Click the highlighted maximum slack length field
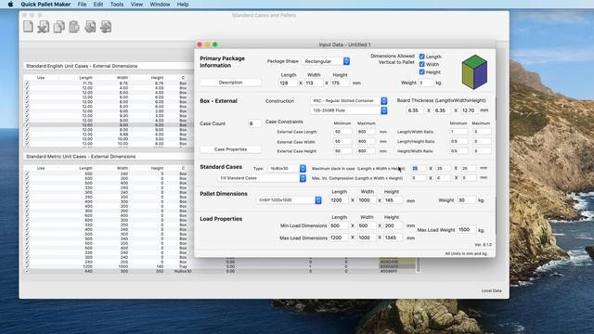 click(419, 168)
